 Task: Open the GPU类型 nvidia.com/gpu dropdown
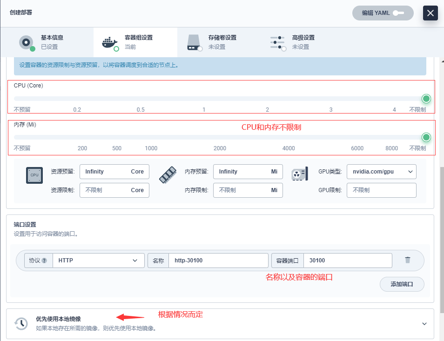tap(381, 172)
